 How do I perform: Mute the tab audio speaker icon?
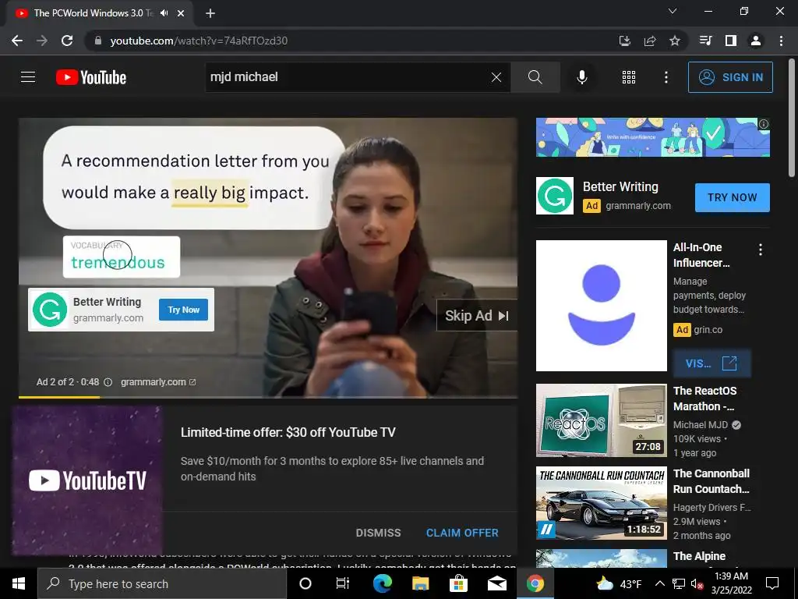(164, 13)
